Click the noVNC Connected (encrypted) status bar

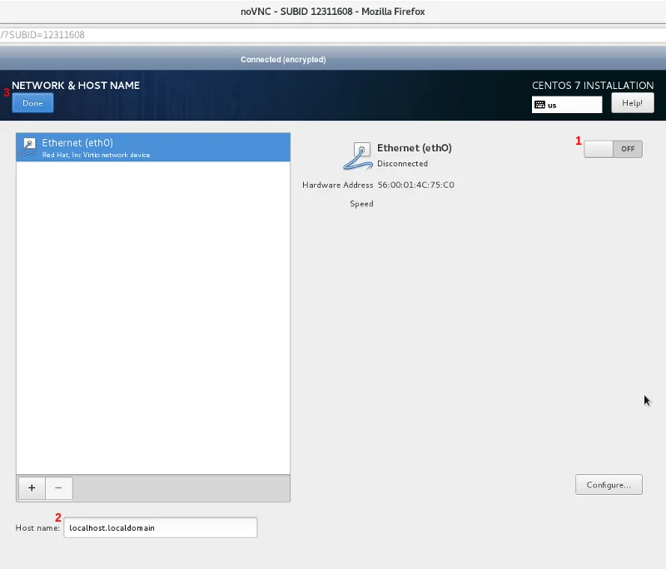tap(283, 60)
